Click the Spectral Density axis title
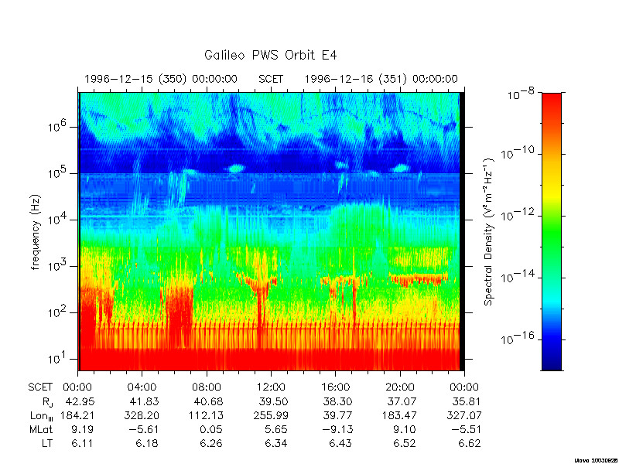 pyautogui.click(x=489, y=231)
